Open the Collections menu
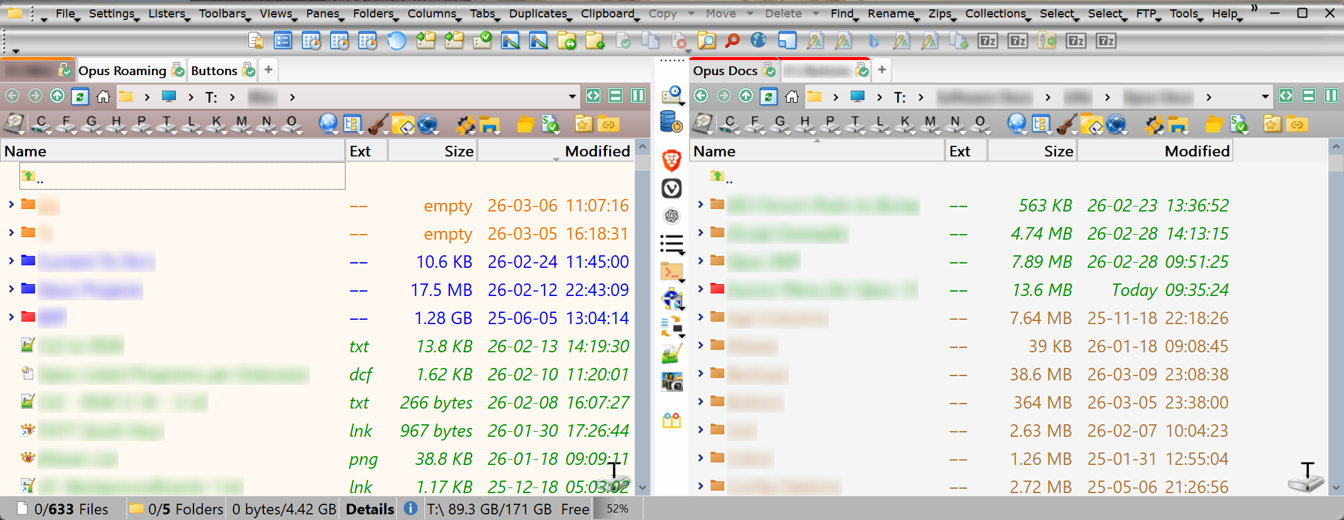1344x520 pixels. 995,13
